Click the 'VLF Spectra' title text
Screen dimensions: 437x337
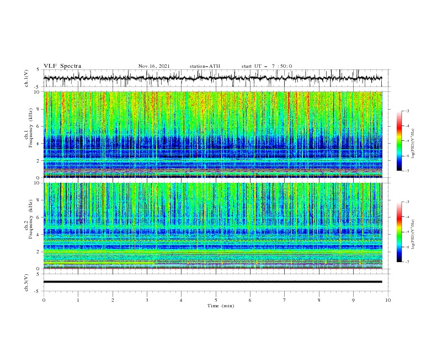[x=62, y=66]
